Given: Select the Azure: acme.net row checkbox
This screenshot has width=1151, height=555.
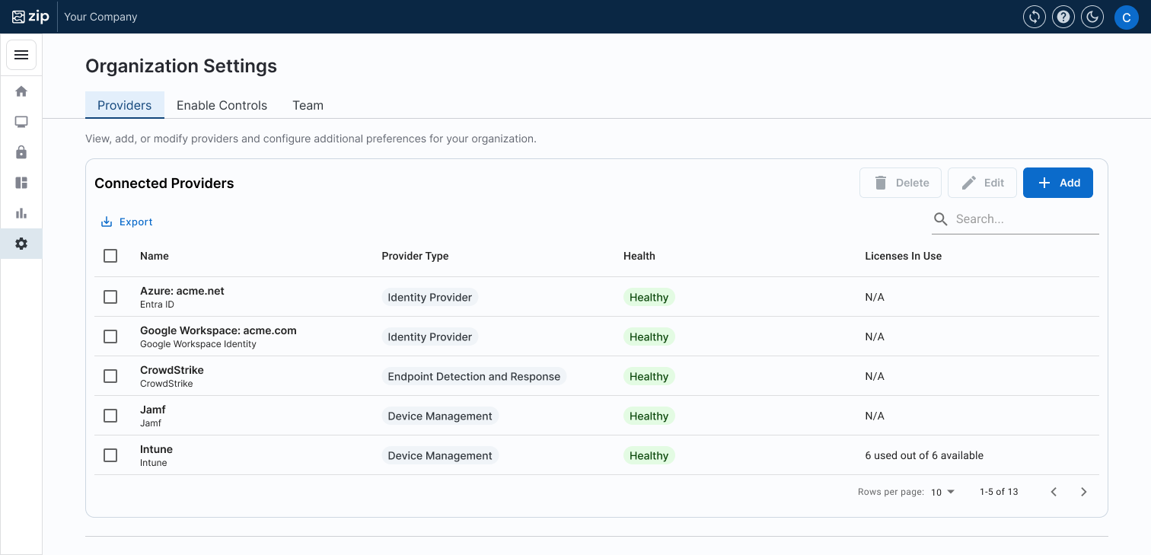Looking at the screenshot, I should pos(110,297).
